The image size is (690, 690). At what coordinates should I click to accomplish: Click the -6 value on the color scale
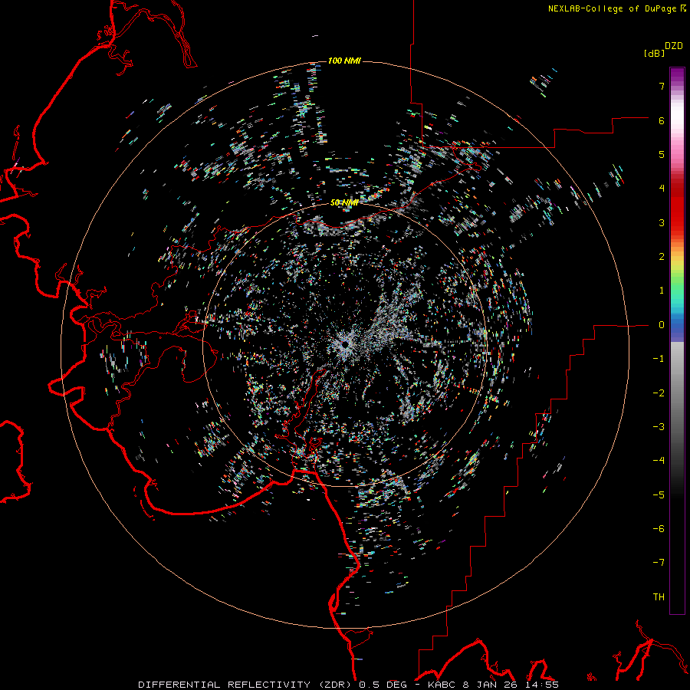(x=659, y=529)
